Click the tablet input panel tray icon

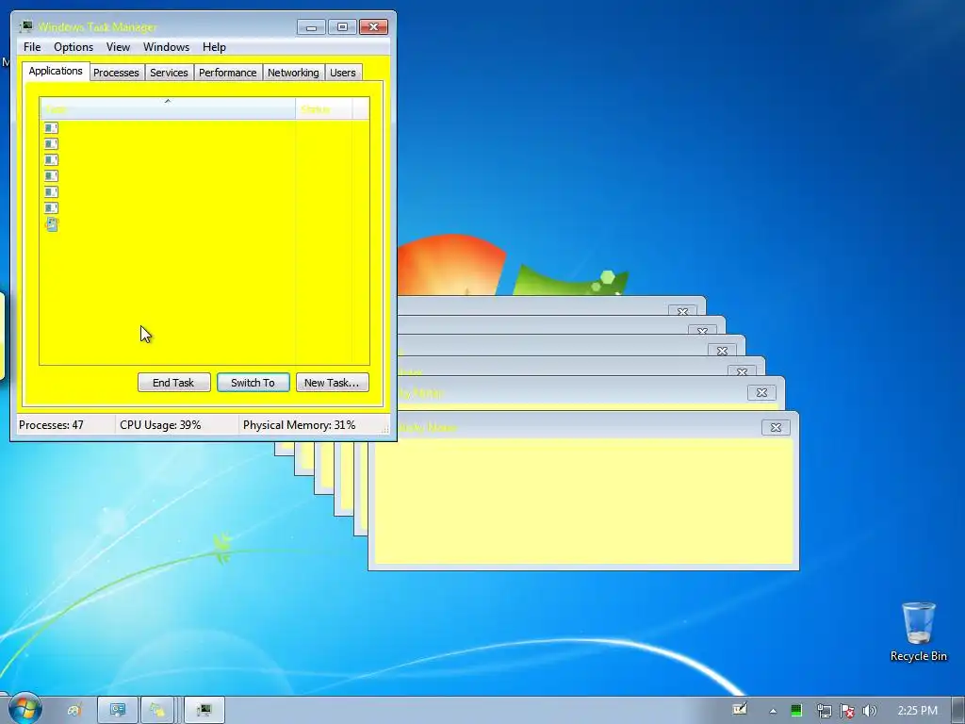pos(740,710)
